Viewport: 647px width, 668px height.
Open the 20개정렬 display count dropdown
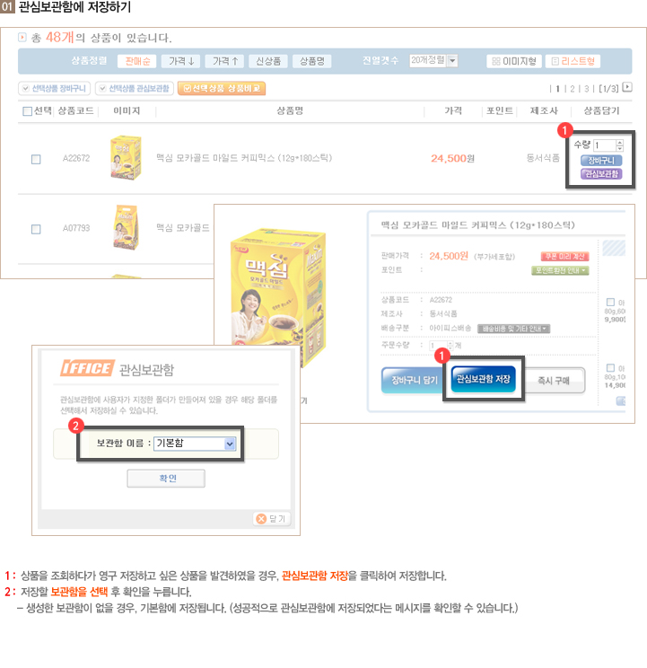433,61
